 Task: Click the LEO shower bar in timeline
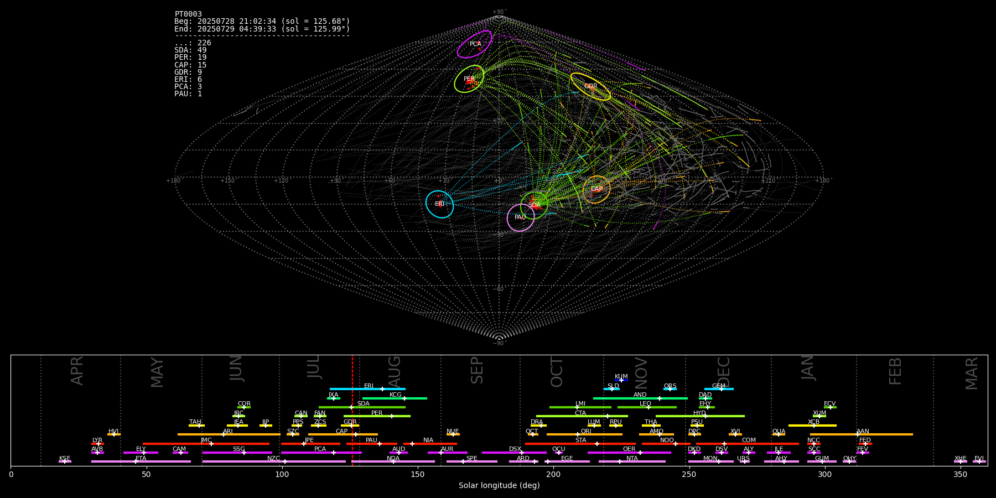(x=647, y=407)
